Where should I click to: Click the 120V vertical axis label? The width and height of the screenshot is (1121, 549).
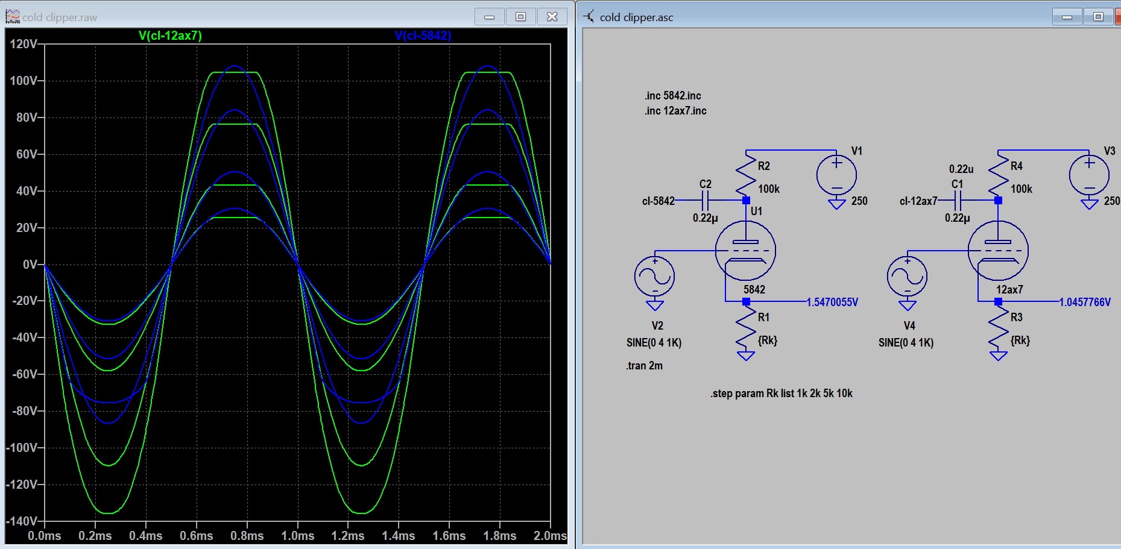click(24, 44)
